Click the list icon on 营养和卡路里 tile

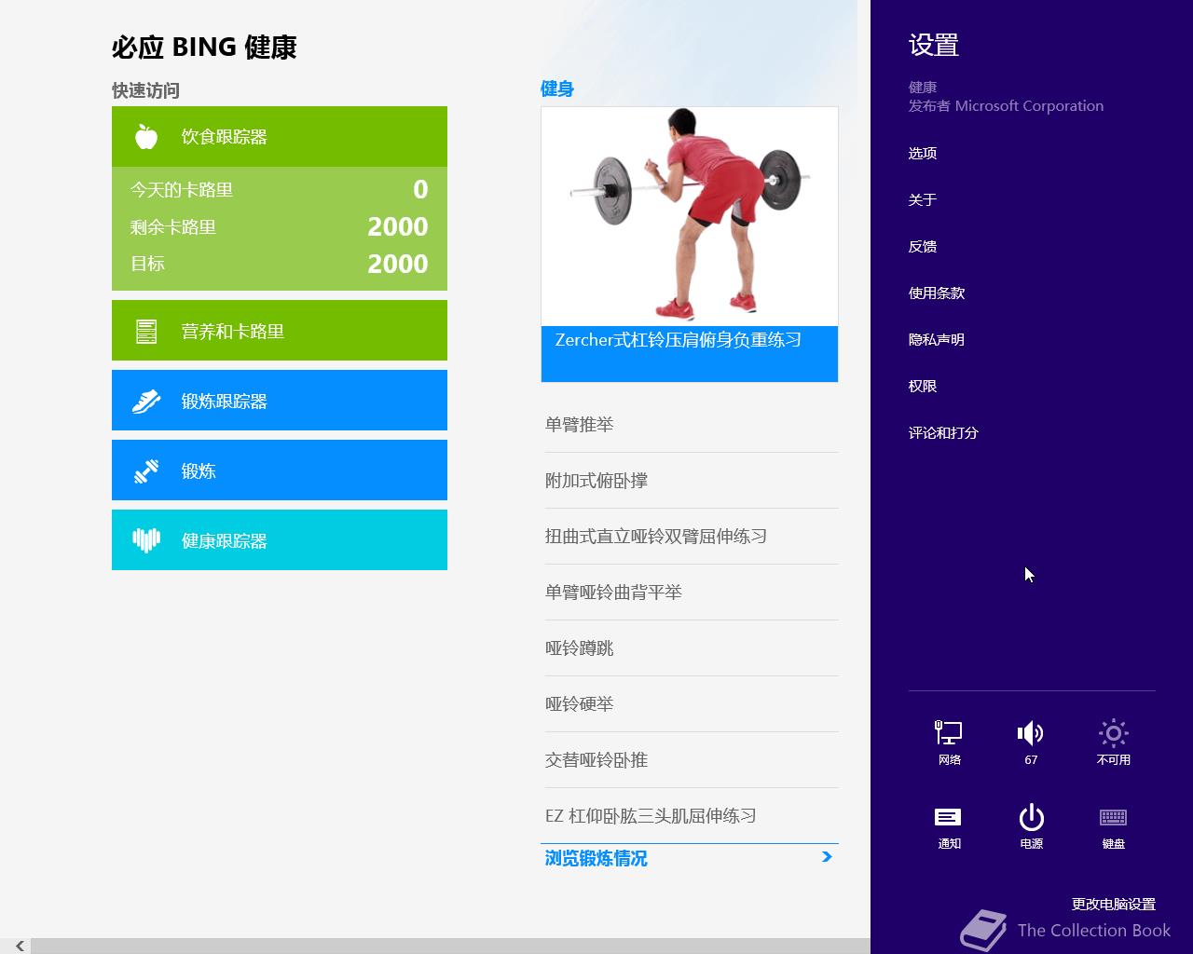coord(146,331)
